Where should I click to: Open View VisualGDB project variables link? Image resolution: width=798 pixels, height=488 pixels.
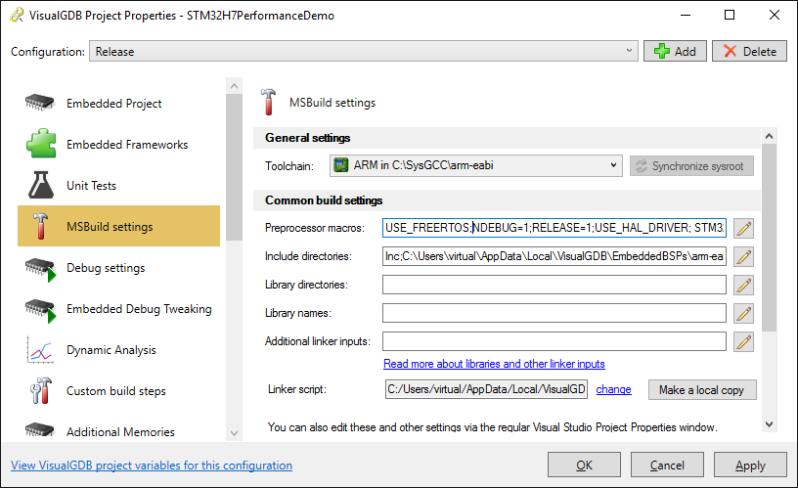pyautogui.click(x=152, y=466)
